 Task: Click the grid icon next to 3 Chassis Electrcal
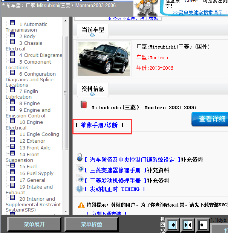point(12,42)
